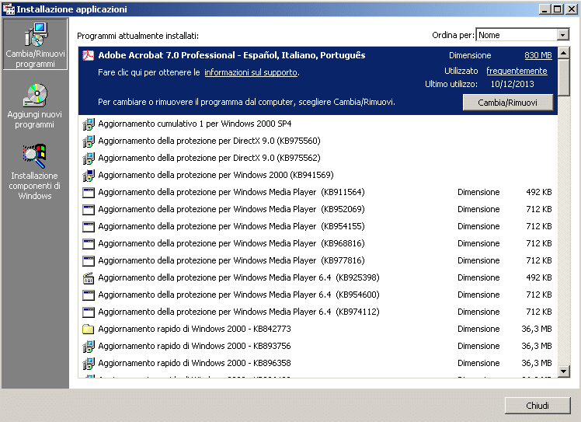Minimize the Installazione applicazioni window
581x422 pixels.
click(544, 9)
